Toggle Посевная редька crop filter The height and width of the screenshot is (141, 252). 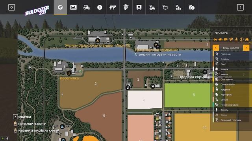tap(231, 105)
